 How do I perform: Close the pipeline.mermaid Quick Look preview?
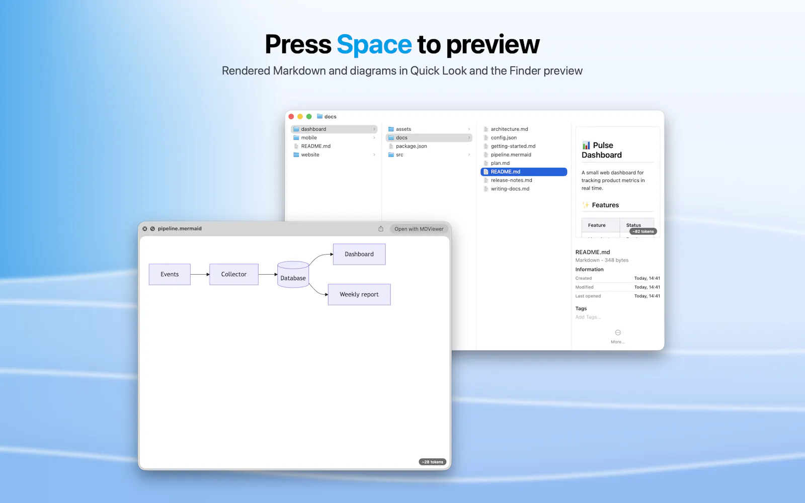click(x=145, y=229)
